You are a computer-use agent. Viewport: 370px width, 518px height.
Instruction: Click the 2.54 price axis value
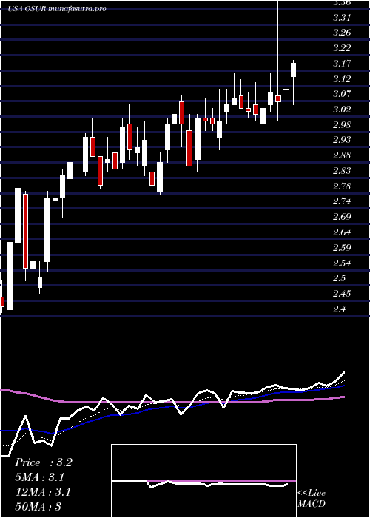[x=342, y=263]
